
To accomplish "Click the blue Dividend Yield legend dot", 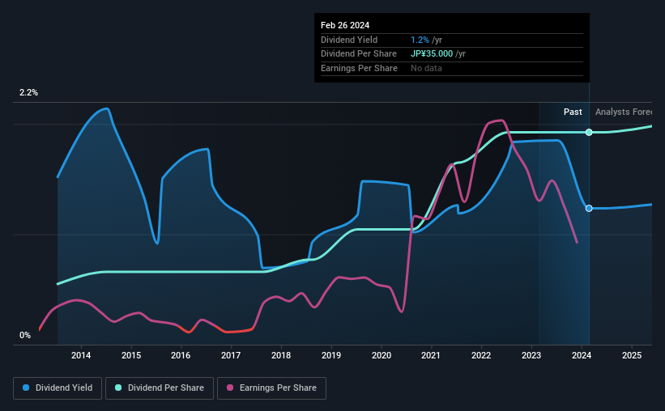I will pyautogui.click(x=26, y=388).
